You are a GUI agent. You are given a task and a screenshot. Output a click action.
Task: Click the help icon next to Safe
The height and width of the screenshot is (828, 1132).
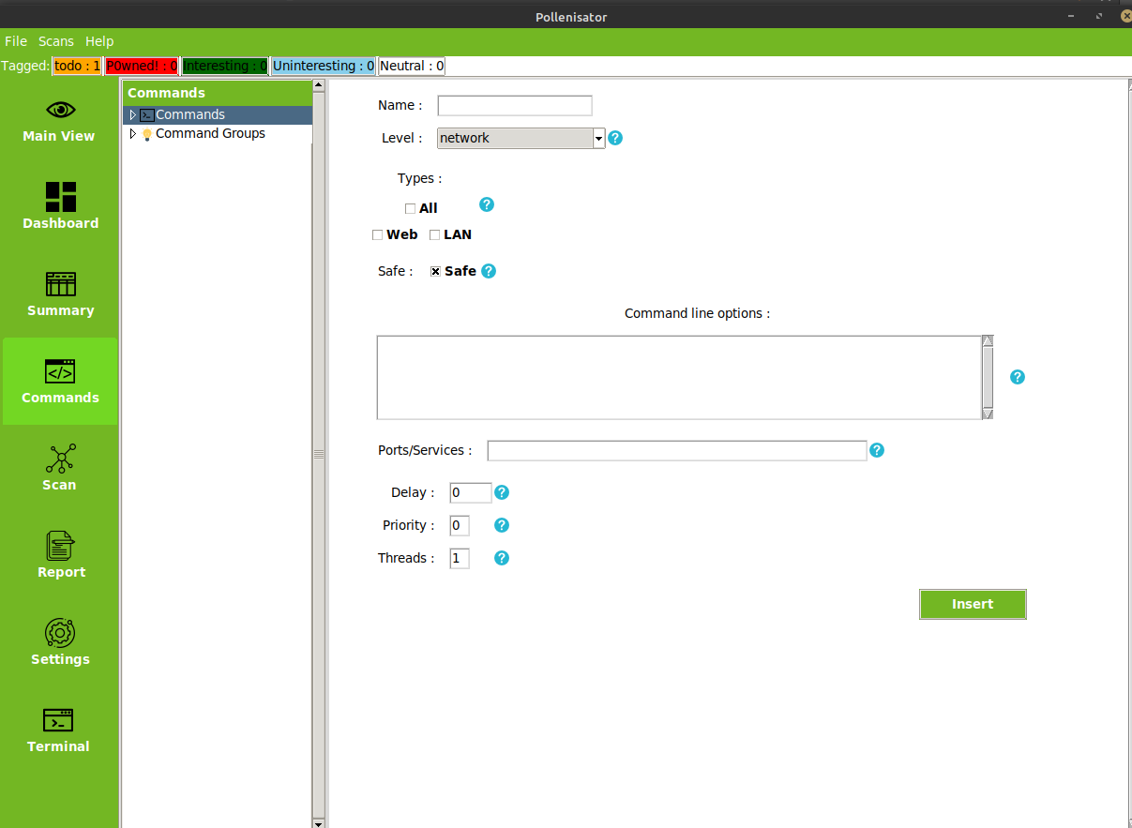(x=489, y=271)
